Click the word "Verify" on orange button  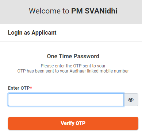[x=68, y=124]
